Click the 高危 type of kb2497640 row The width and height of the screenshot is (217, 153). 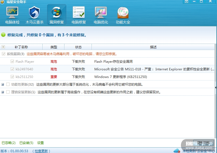[x=54, y=69]
